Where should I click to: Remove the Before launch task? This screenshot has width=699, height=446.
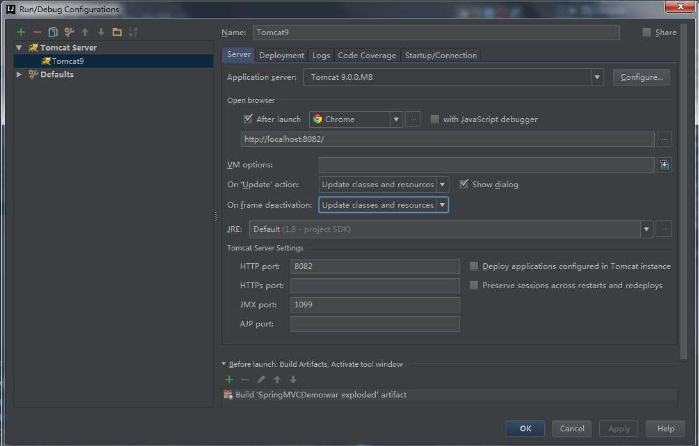(x=245, y=380)
